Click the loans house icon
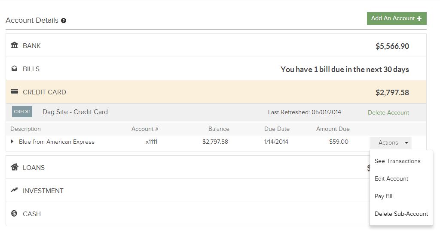440x242 pixels. coord(15,167)
